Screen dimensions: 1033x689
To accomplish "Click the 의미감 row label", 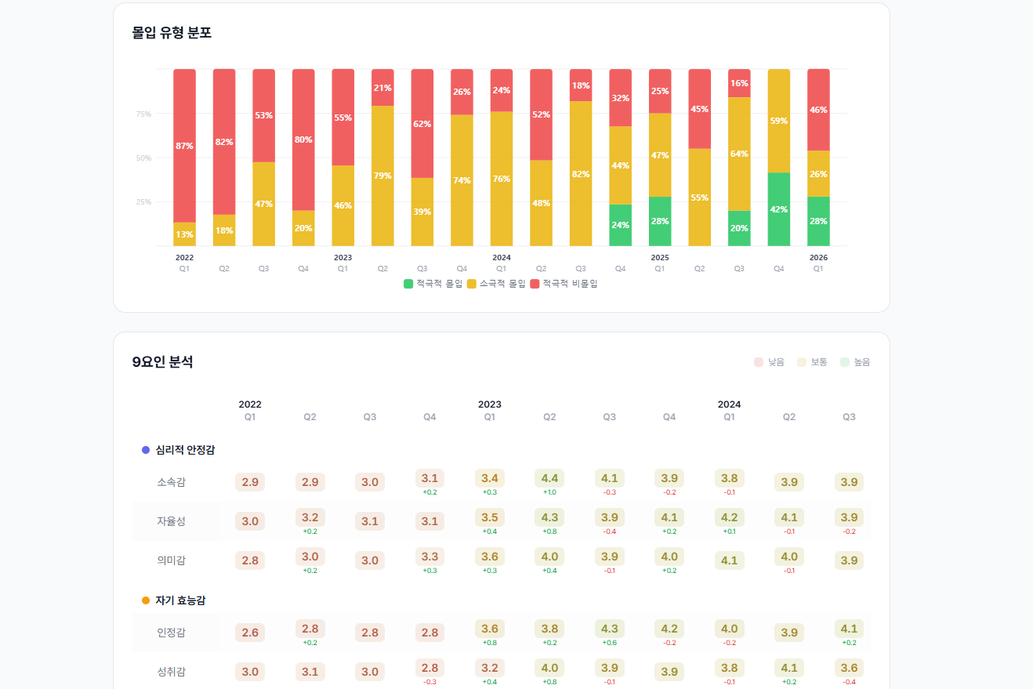I will click(x=171, y=560).
